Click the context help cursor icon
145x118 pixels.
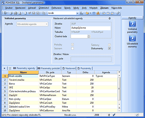pos(118,13)
